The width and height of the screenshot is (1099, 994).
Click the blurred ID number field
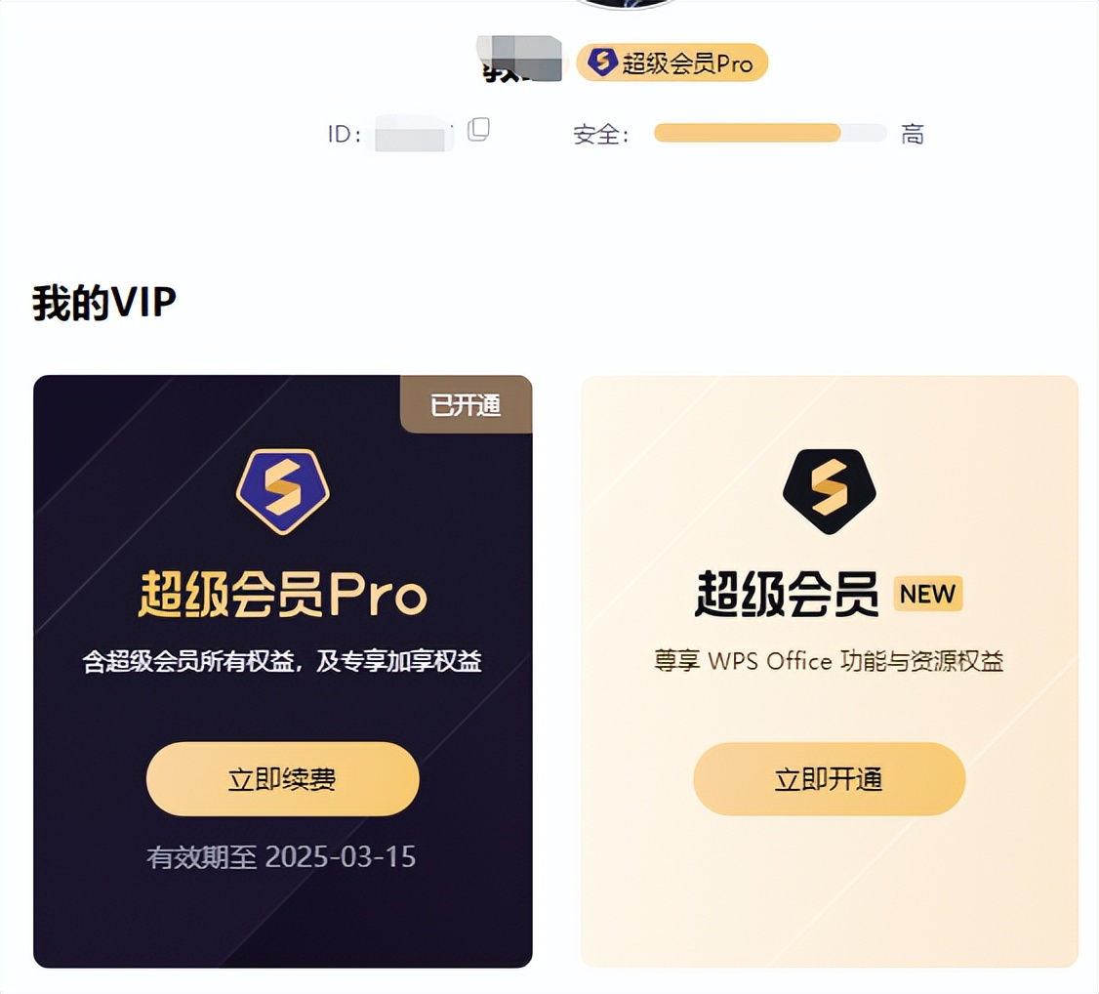[x=413, y=133]
